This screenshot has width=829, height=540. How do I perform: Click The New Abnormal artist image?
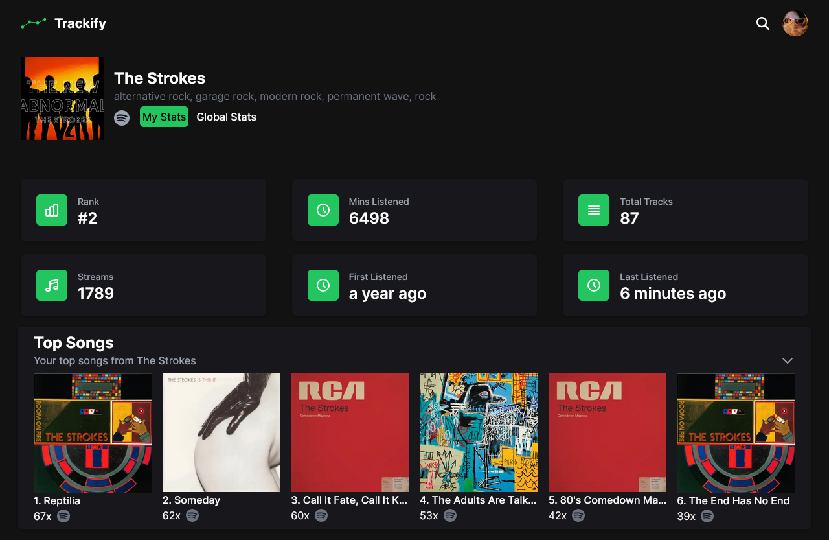click(x=62, y=99)
